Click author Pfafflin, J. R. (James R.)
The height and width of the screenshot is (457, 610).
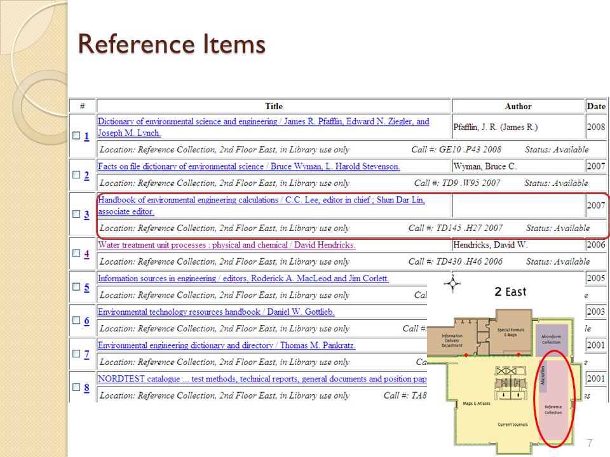[x=496, y=127]
